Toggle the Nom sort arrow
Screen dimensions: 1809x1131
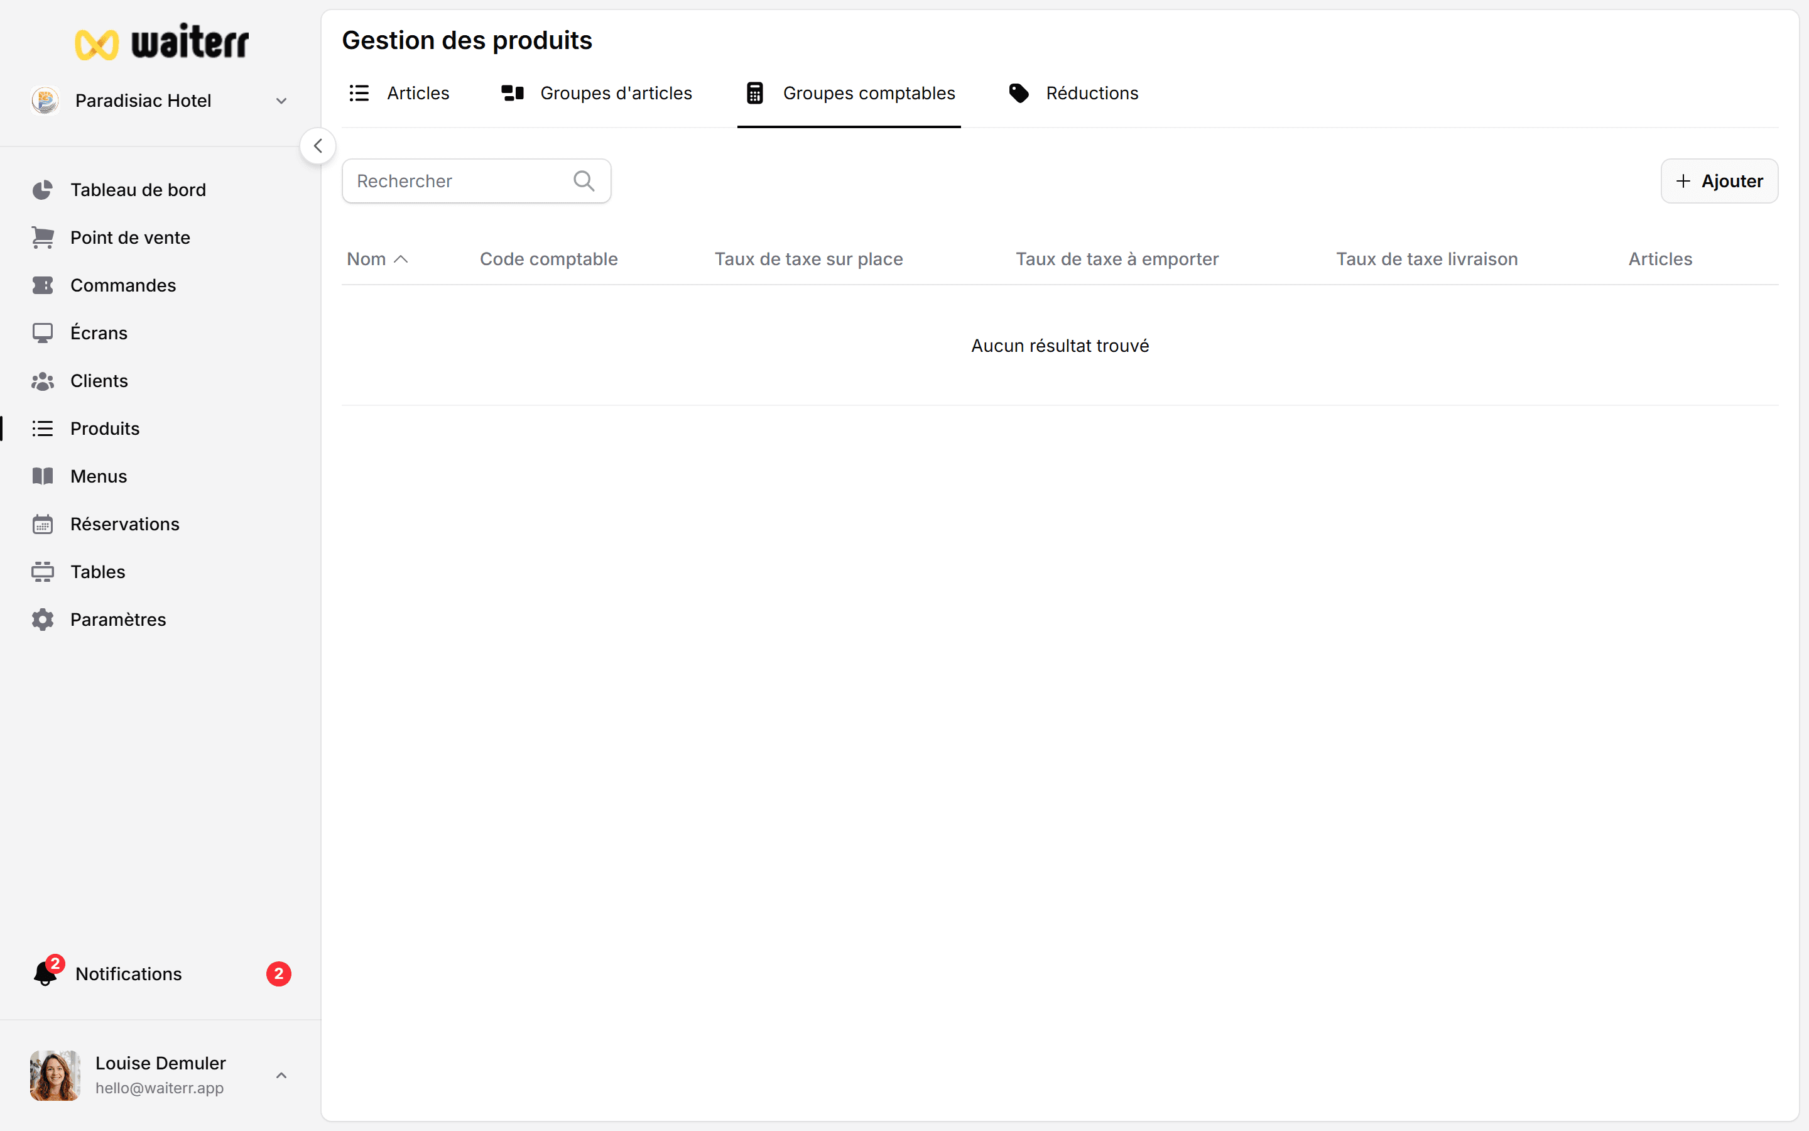tap(401, 260)
